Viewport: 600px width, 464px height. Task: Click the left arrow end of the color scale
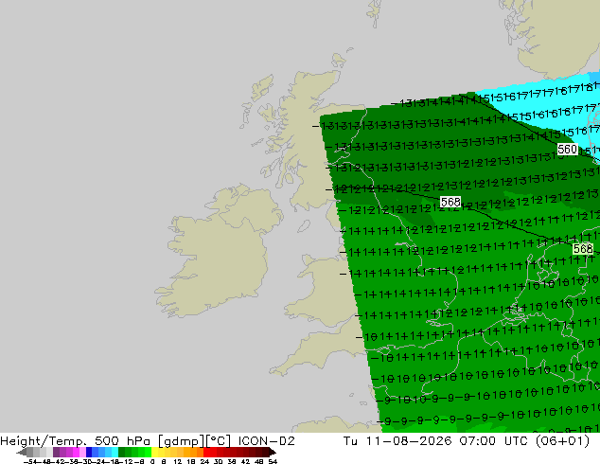pos(21,453)
